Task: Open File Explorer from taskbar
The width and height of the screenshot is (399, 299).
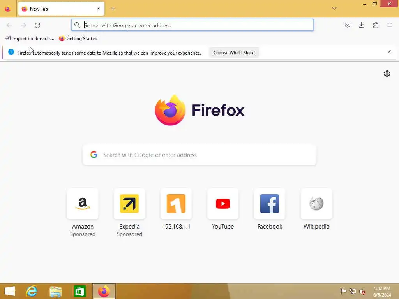Action: 56,291
